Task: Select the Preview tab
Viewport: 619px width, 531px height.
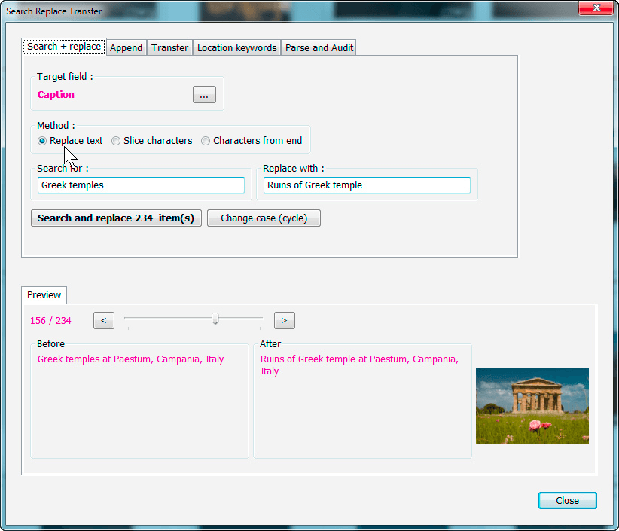Action: pos(44,295)
